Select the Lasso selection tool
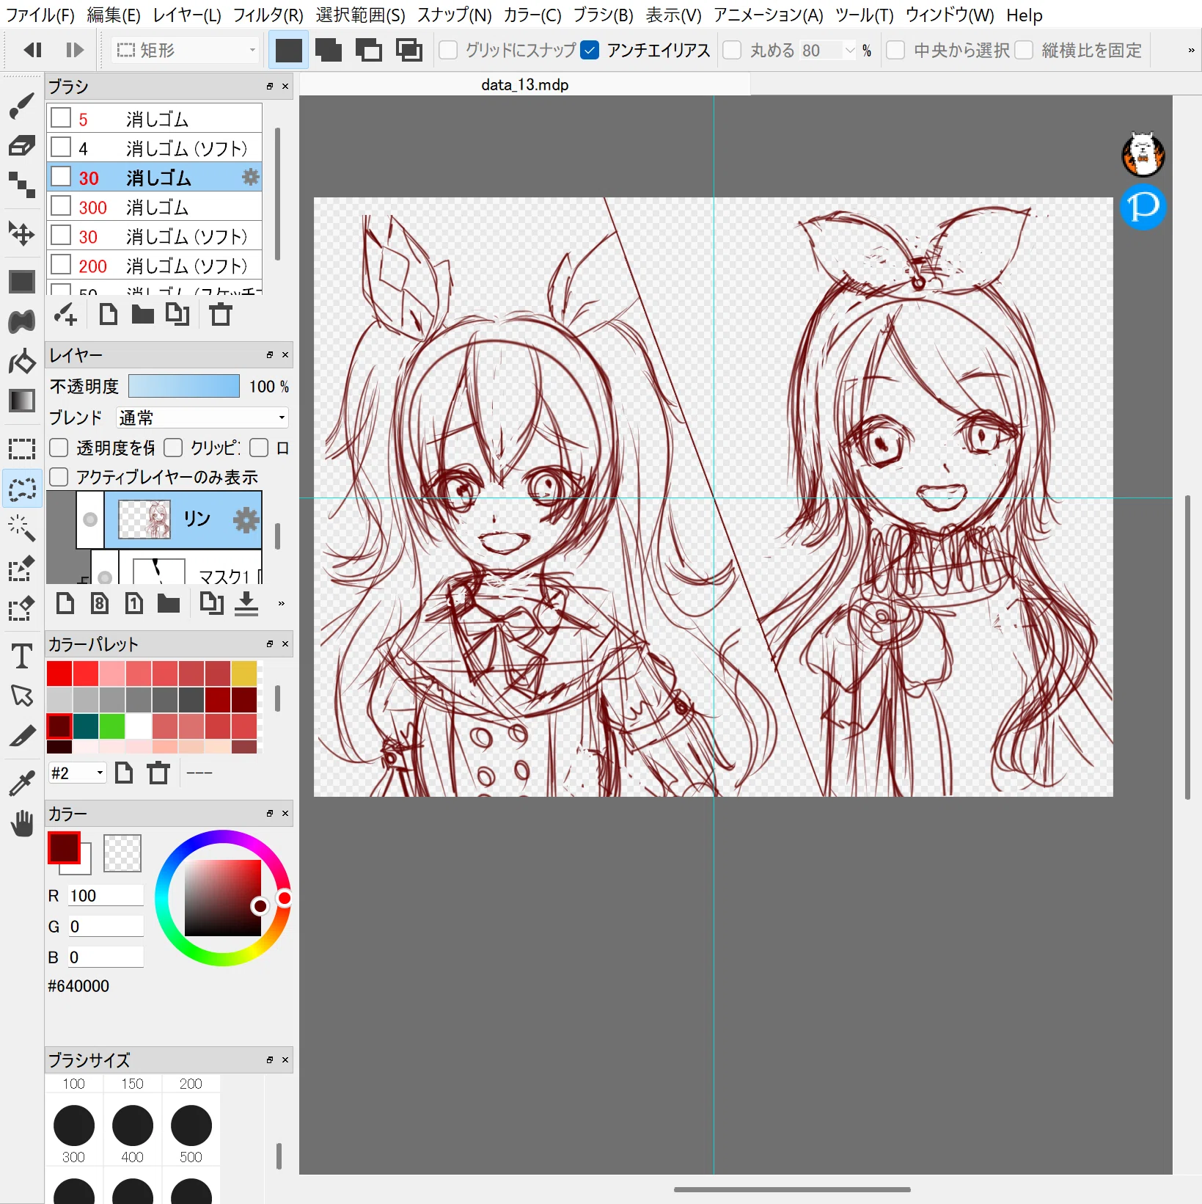1202x1204 pixels. tap(21, 489)
